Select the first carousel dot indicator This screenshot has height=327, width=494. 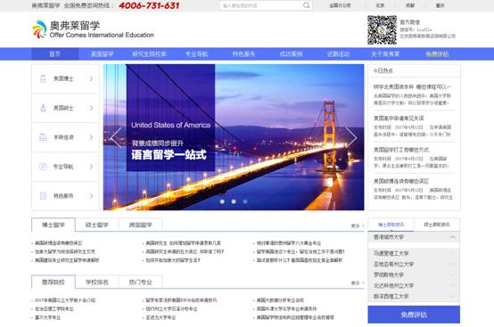(x=222, y=201)
